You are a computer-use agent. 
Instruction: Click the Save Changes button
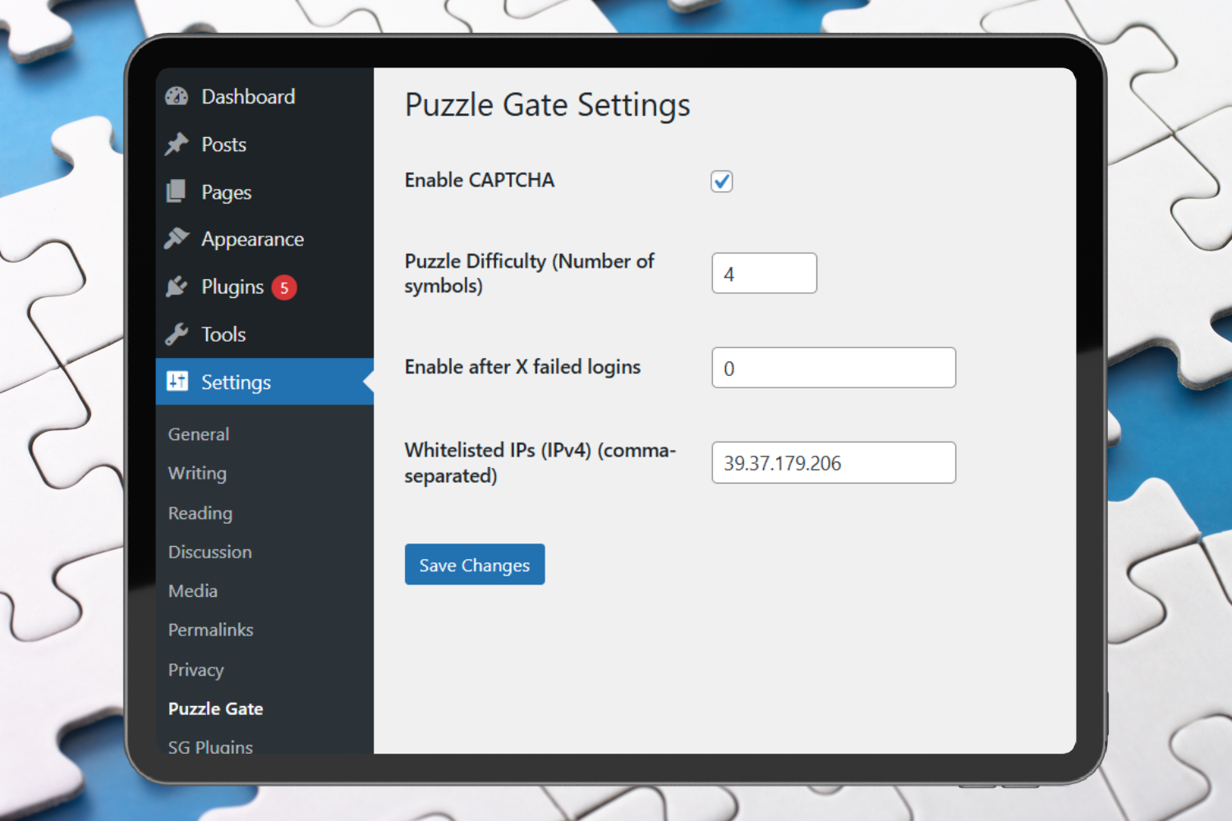click(475, 564)
